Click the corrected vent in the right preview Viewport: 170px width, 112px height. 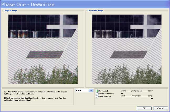click(x=129, y=54)
